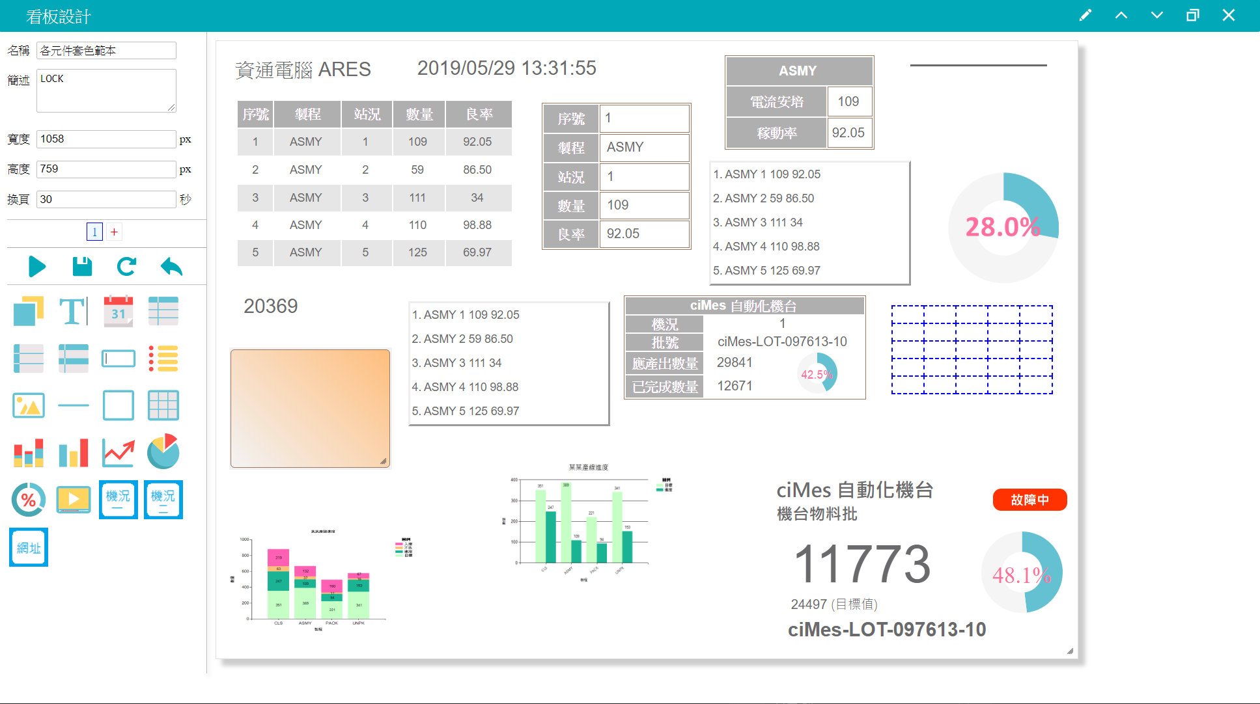The height and width of the screenshot is (704, 1260).
Task: Add a video player component
Action: tap(73, 500)
